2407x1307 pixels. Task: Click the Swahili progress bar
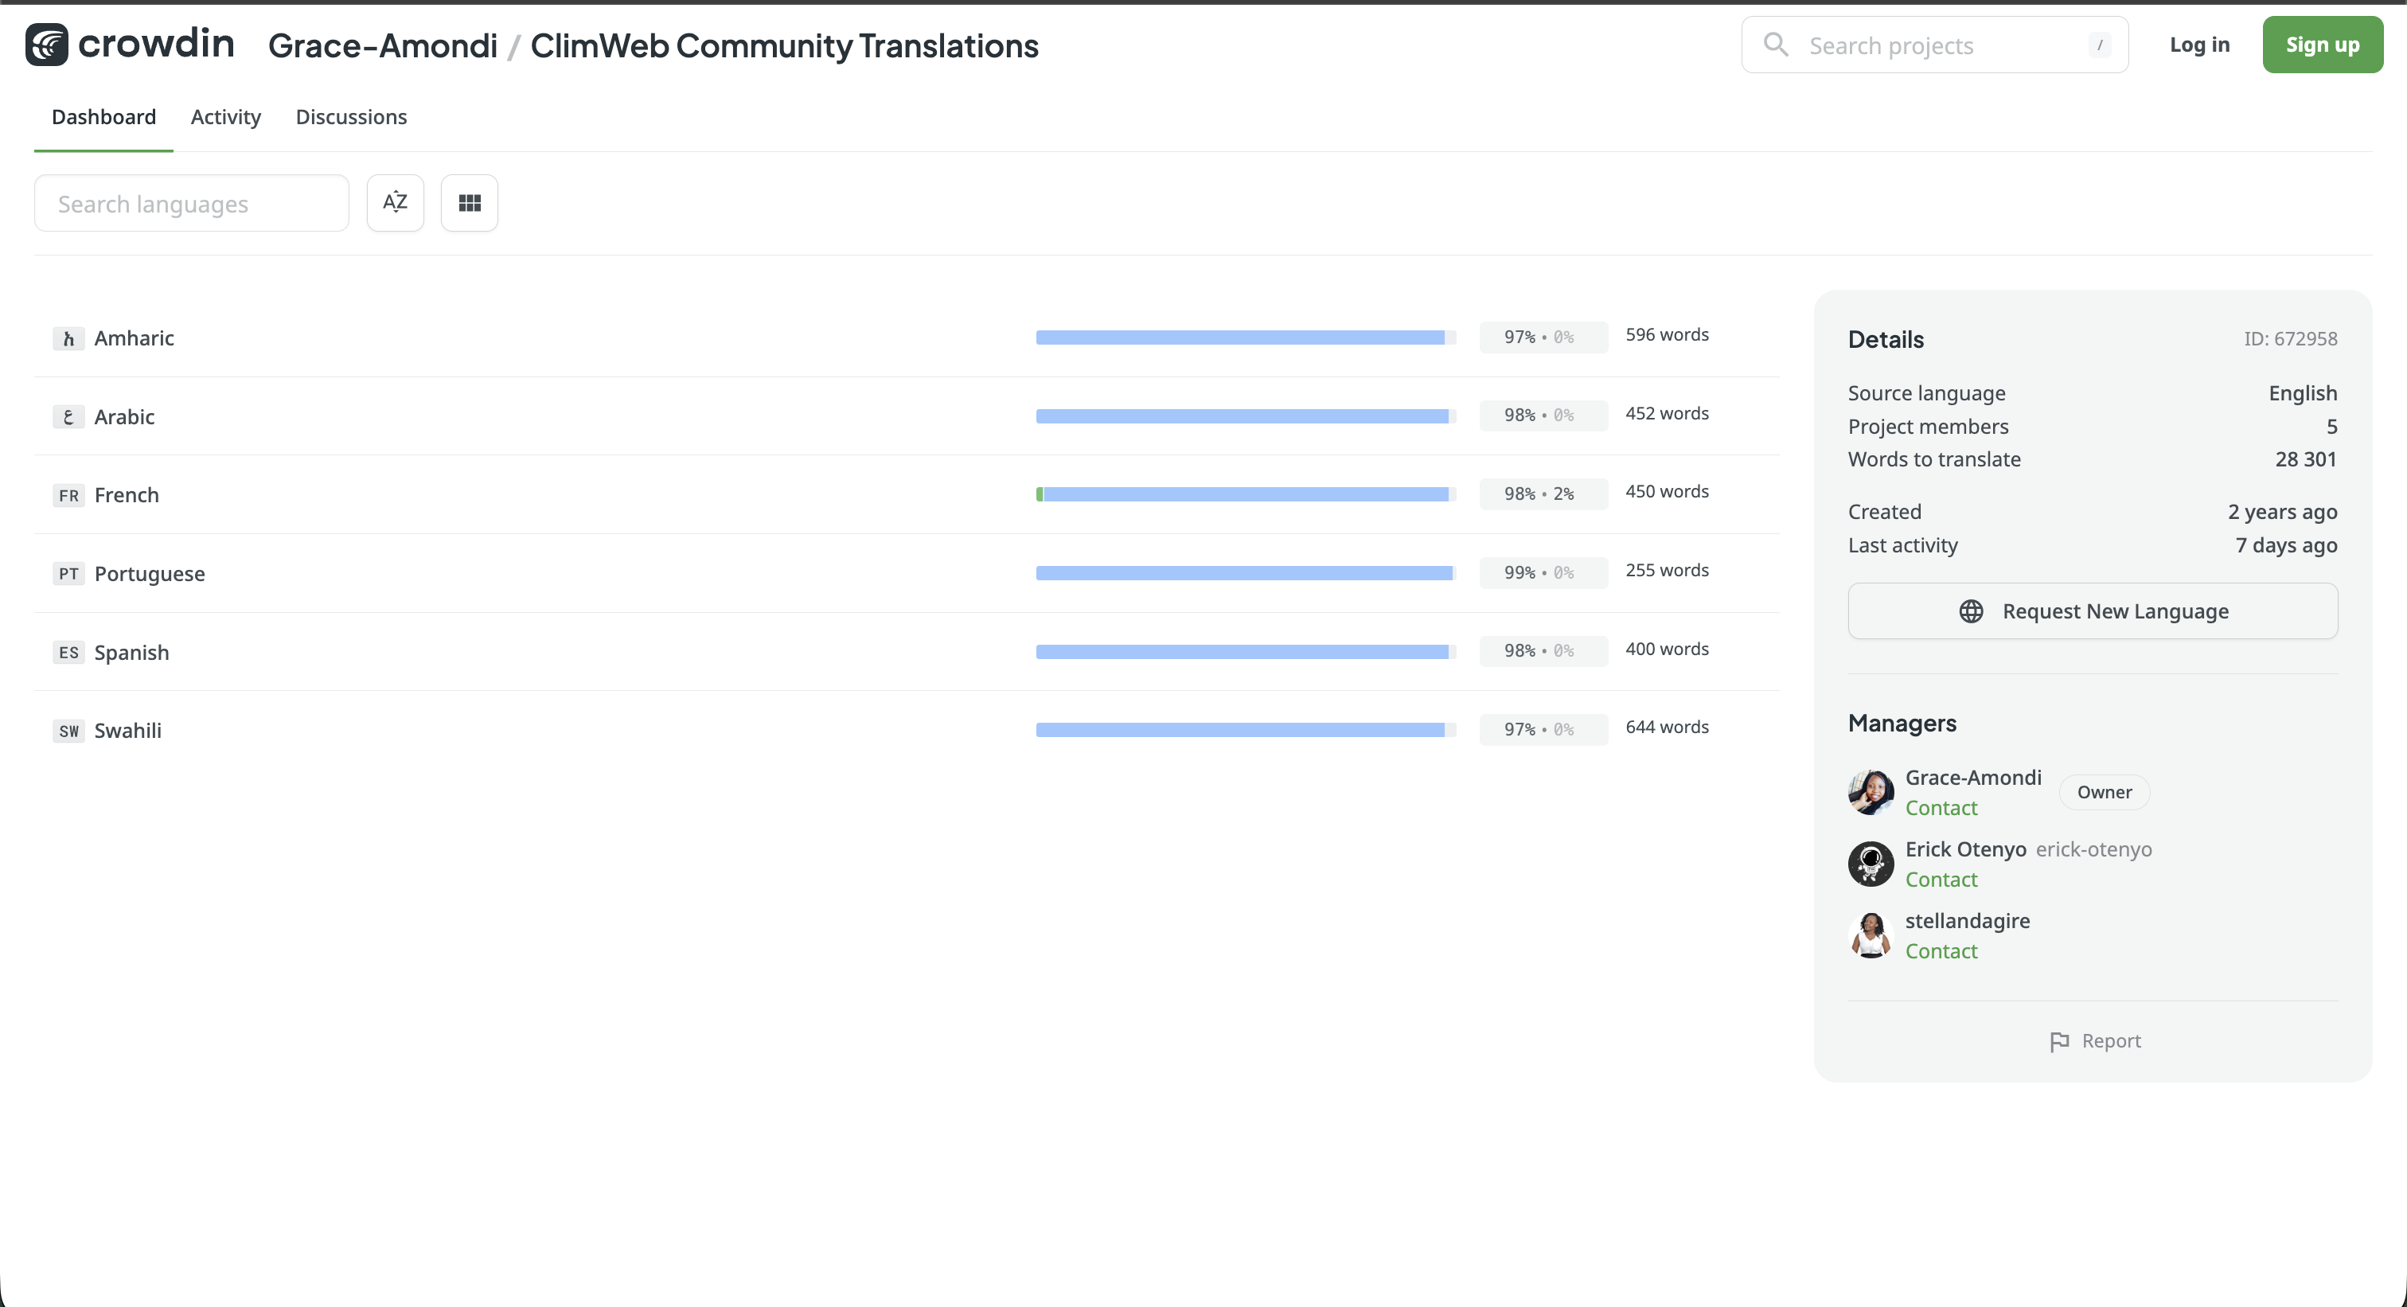(1246, 730)
